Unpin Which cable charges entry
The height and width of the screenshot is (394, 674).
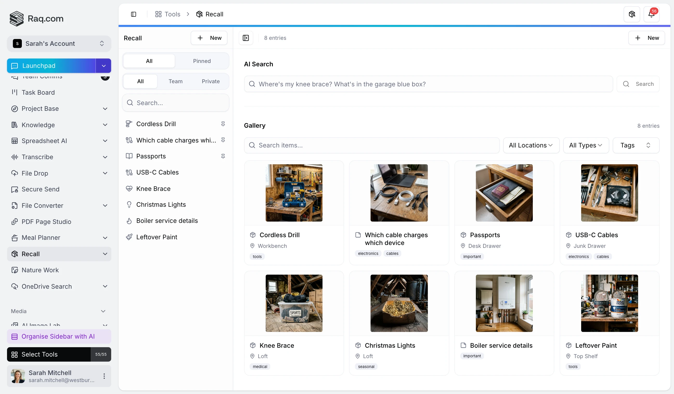[x=223, y=140]
